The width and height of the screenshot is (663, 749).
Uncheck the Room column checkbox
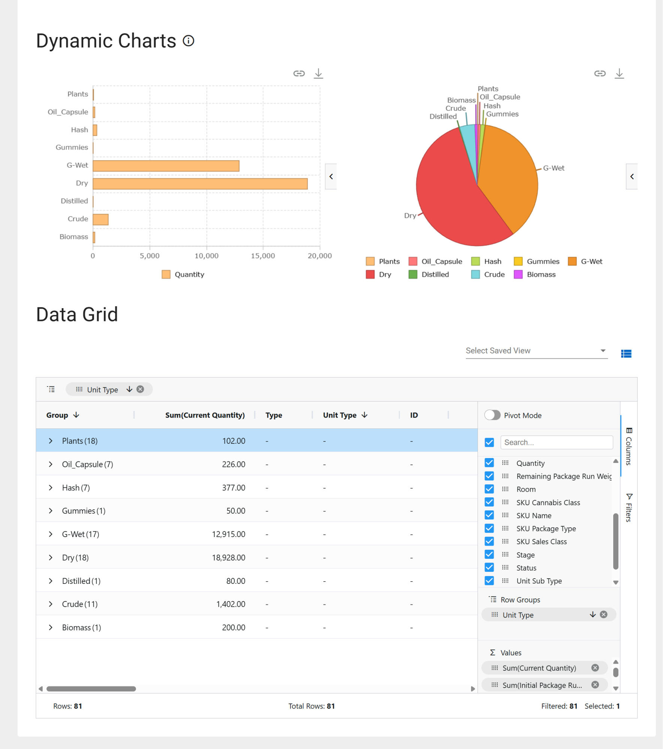tap(489, 489)
